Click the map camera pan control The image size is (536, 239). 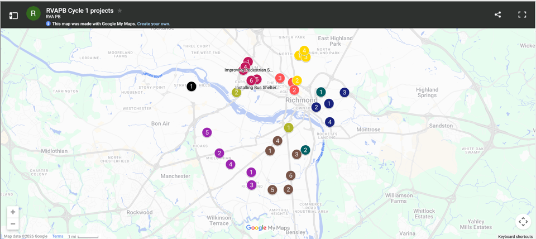[523, 222]
